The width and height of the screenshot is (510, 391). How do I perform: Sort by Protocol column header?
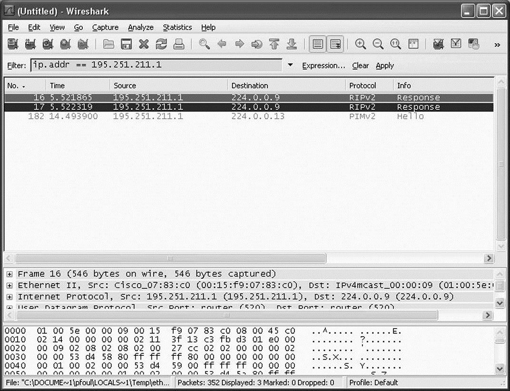coord(369,86)
